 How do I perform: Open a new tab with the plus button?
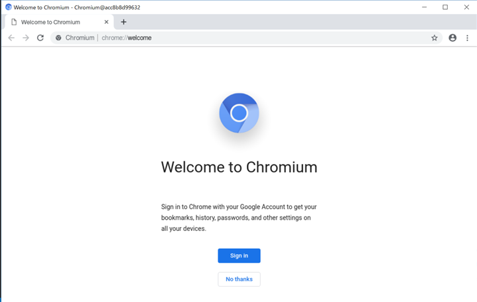coord(123,22)
